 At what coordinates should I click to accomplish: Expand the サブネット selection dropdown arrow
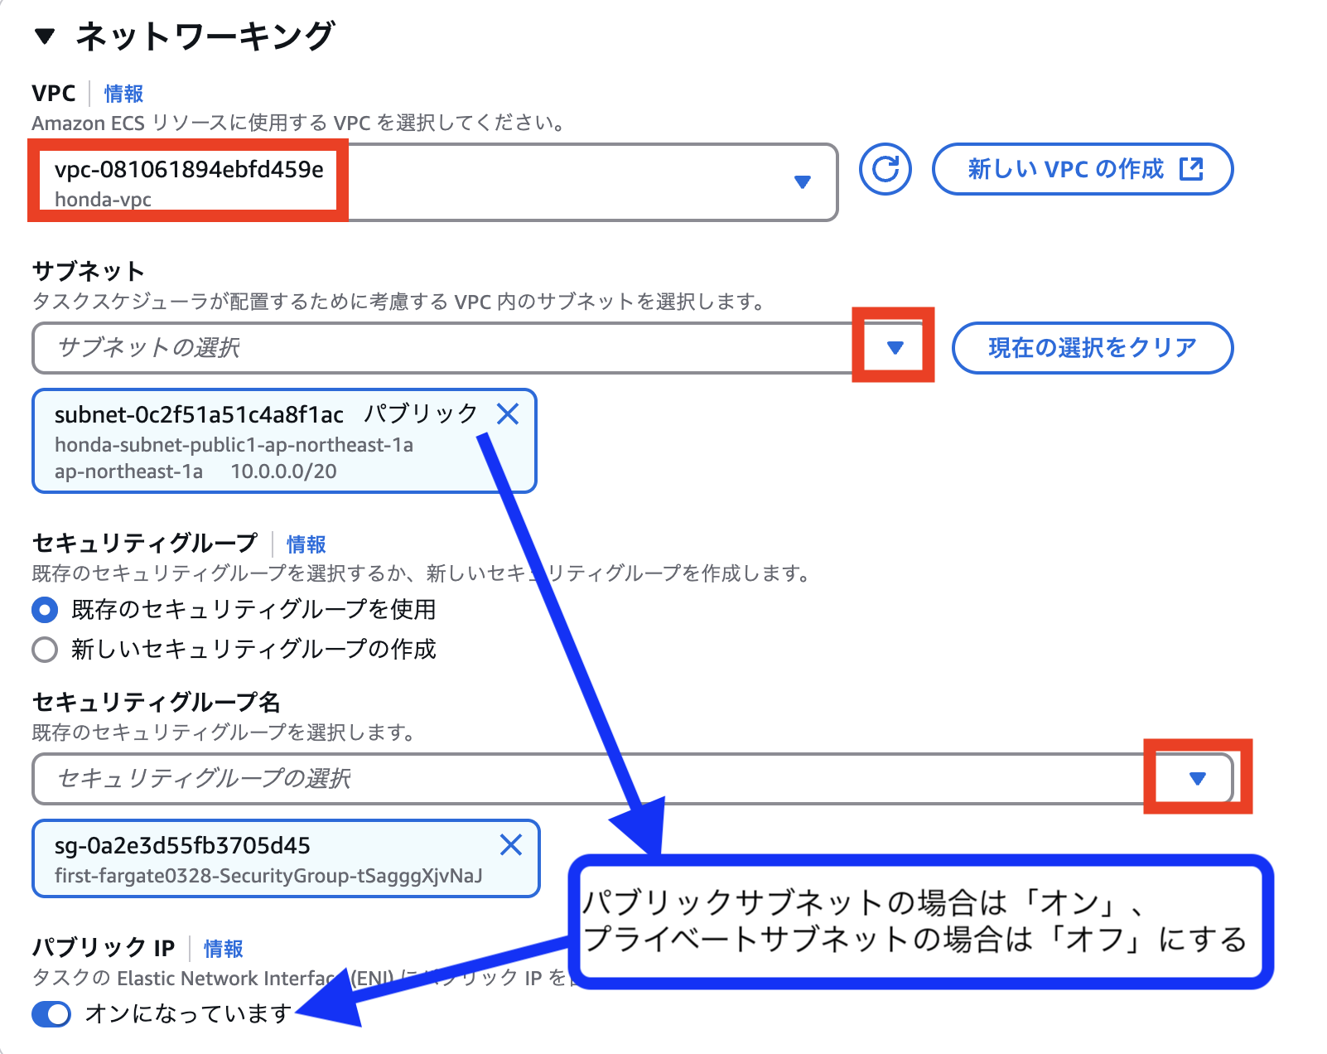point(895,348)
